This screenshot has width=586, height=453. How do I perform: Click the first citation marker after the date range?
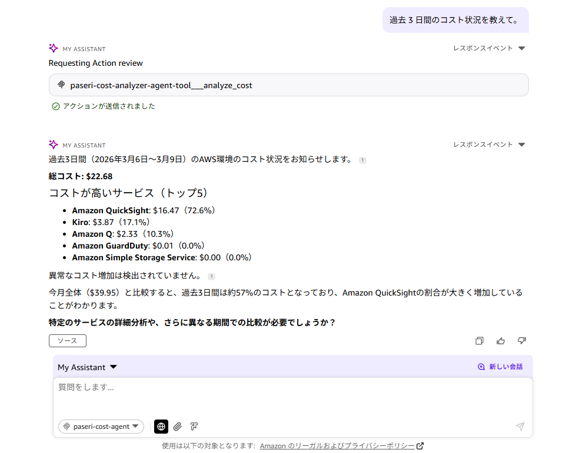coord(362,160)
